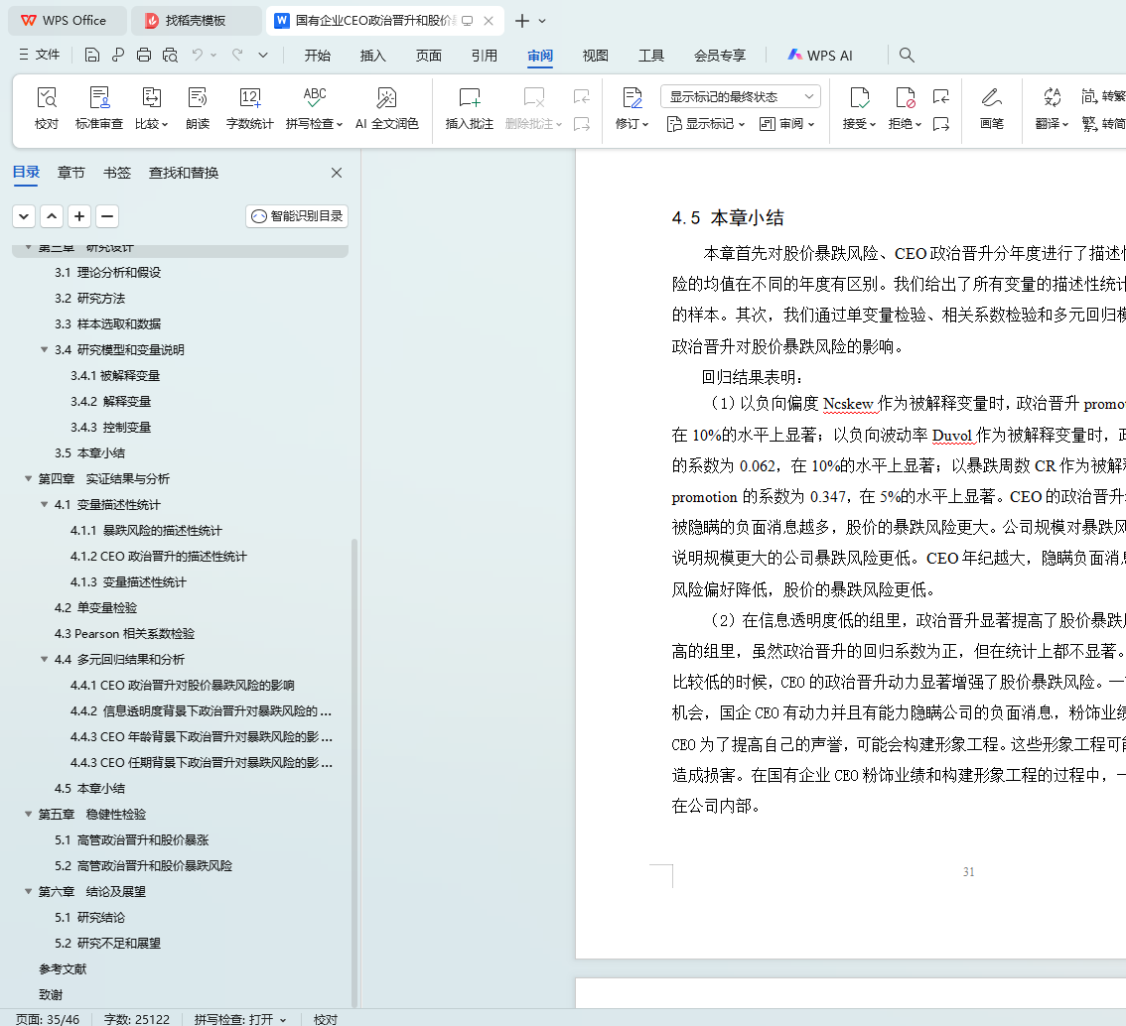
Task: Click the export to PDF icon
Action: click(118, 55)
